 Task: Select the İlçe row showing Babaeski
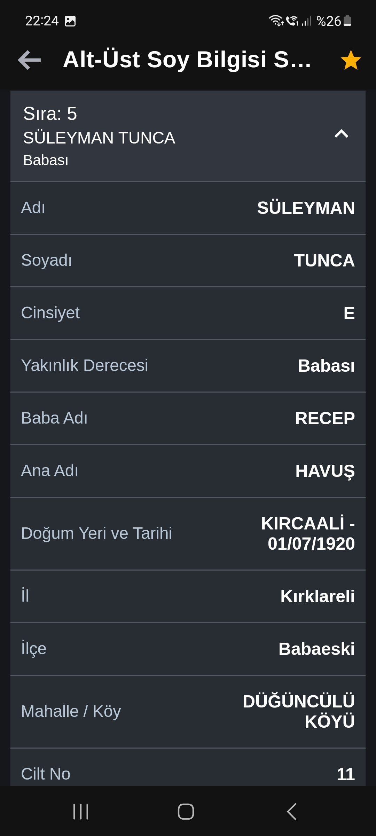(188, 649)
